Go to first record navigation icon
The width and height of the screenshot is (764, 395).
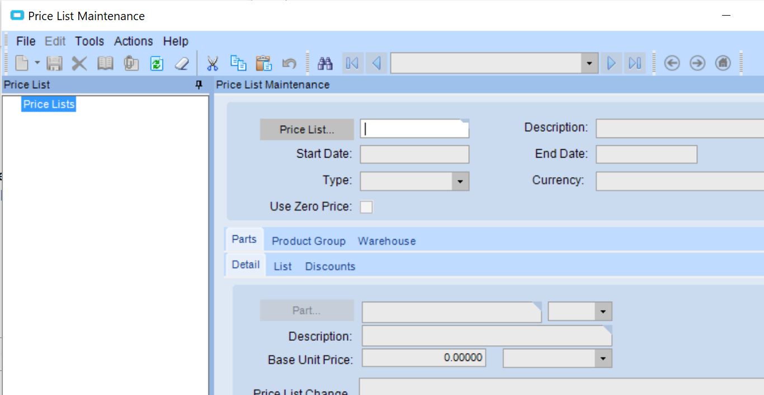pos(352,63)
